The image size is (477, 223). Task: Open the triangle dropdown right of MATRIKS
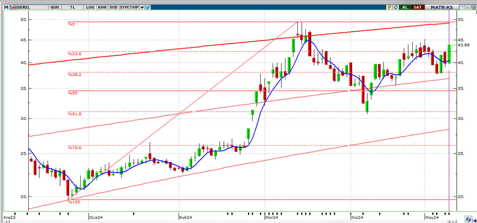pos(463,7)
